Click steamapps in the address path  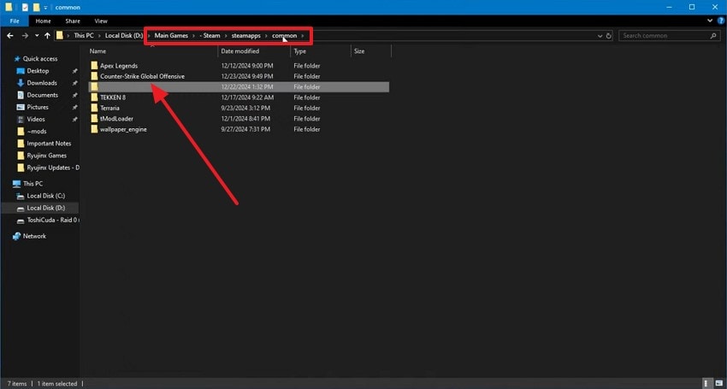tap(245, 36)
